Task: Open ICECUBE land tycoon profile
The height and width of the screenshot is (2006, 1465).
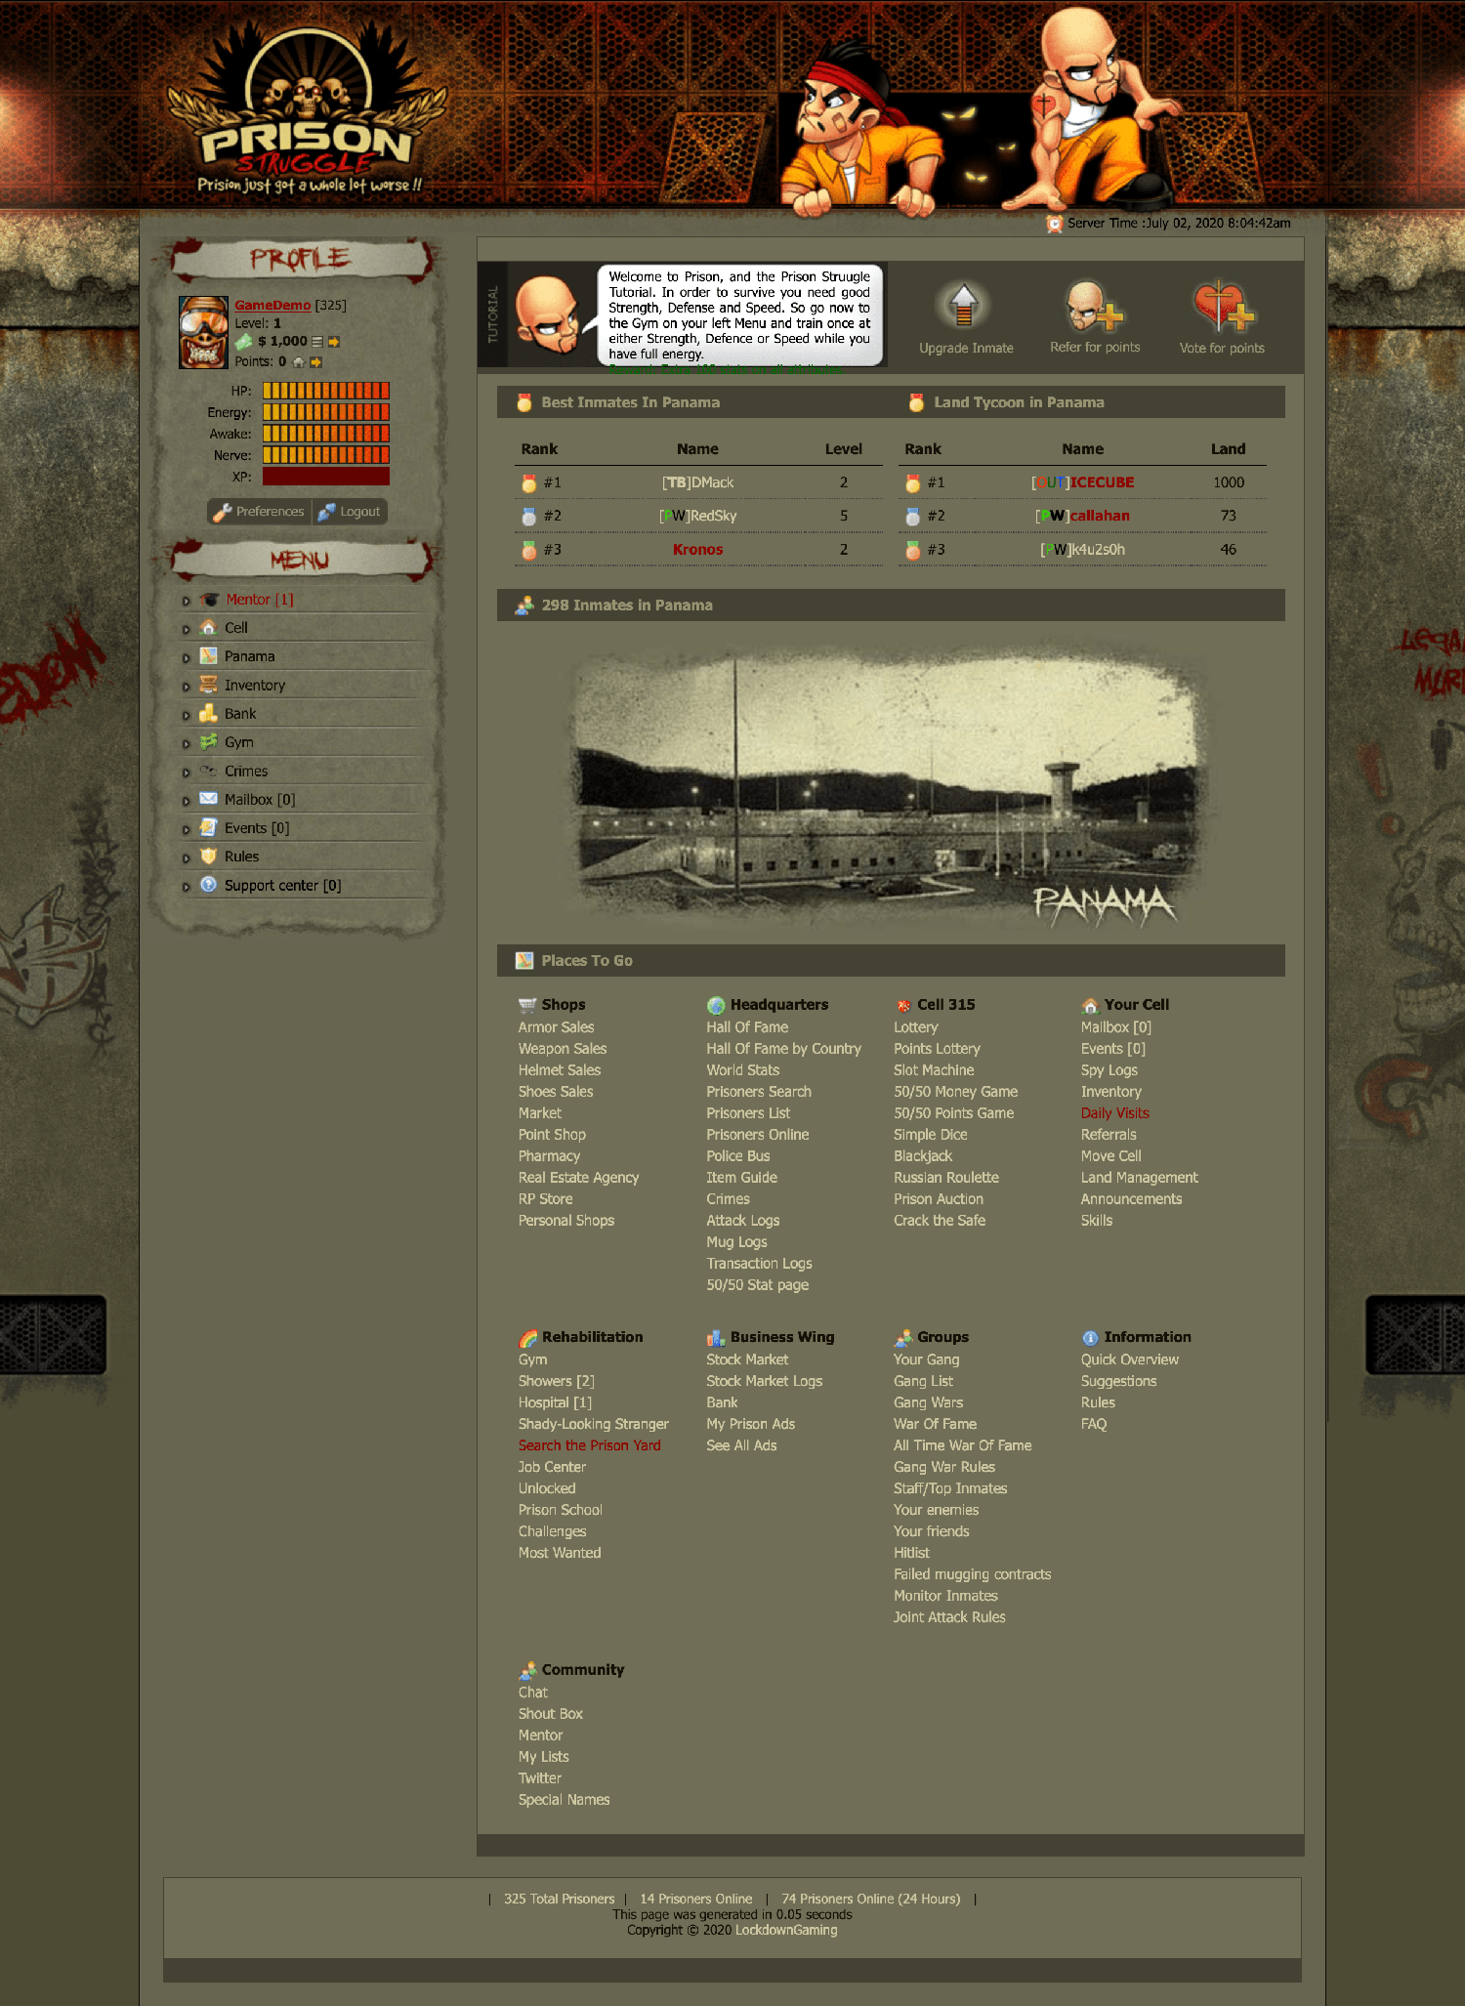Action: pos(1083,482)
